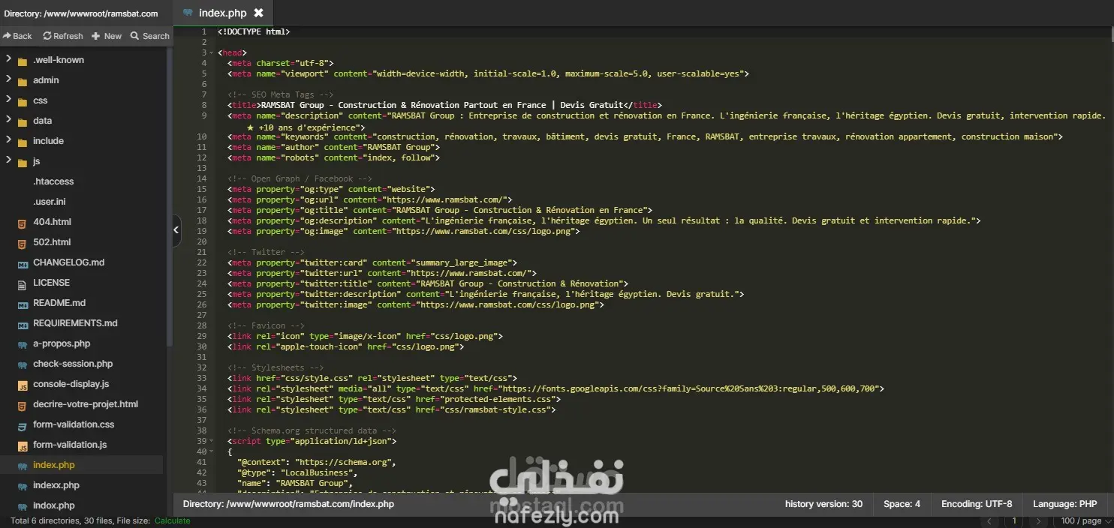Click the JS icon beside console-display.js
This screenshot has height=528, width=1114.
(x=23, y=384)
